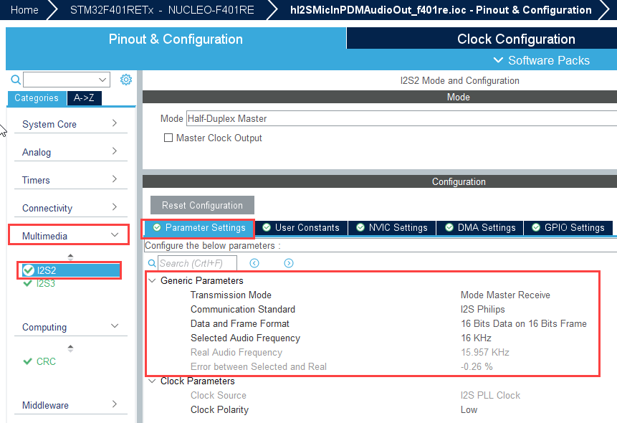The image size is (617, 423).
Task: Select I2S2 peripheral in Multimedia list
Action: (47, 270)
